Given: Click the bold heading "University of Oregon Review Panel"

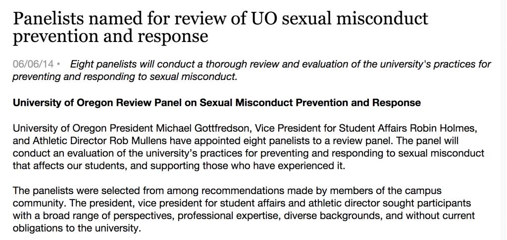Looking at the screenshot, I should 99,103.
